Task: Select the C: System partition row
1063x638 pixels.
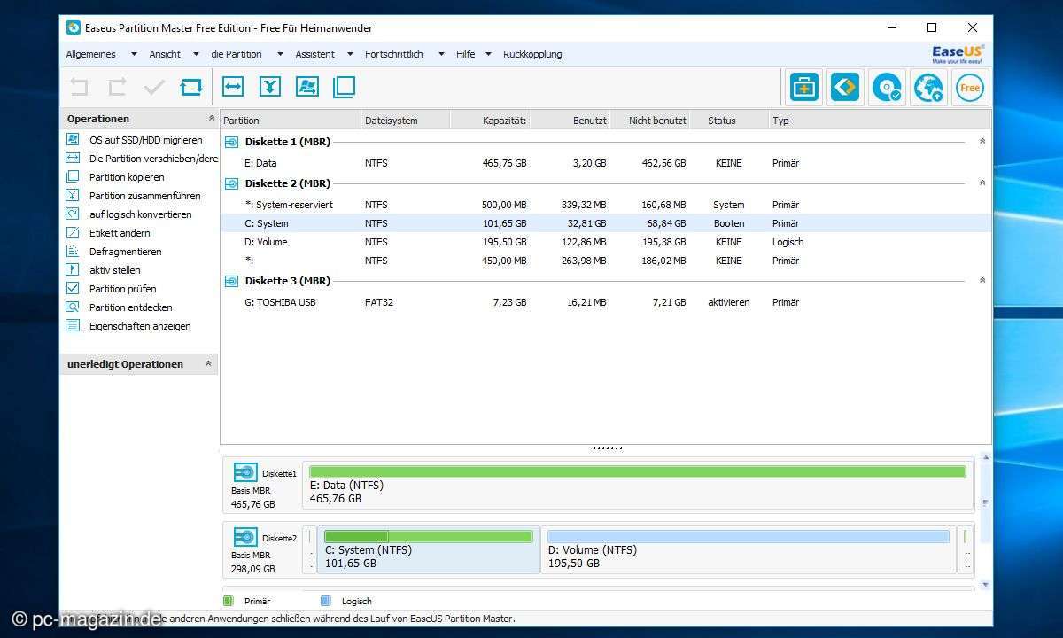Action: pos(605,223)
